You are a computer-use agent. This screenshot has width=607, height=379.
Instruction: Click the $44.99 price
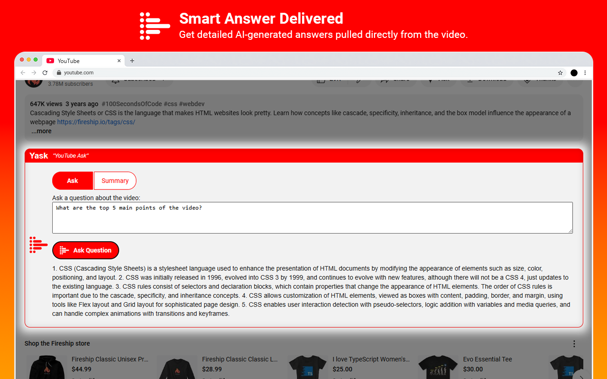(82, 370)
